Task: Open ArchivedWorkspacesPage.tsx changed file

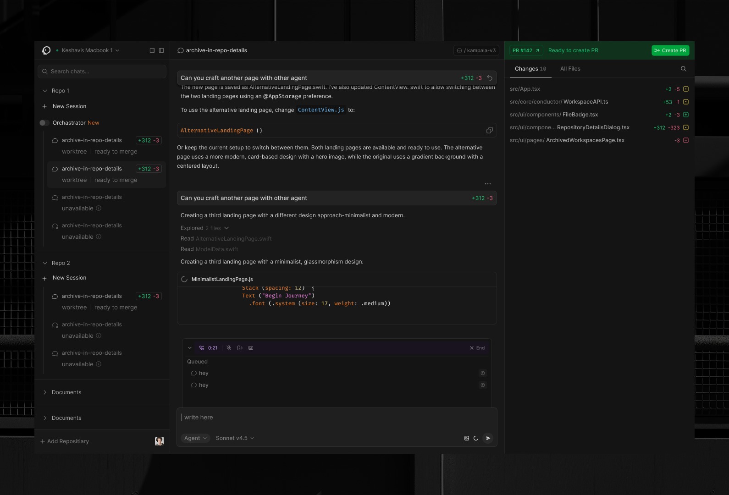Action: tap(567, 140)
